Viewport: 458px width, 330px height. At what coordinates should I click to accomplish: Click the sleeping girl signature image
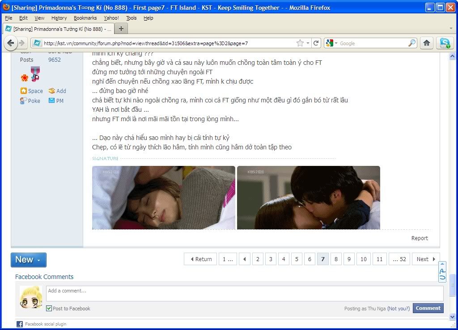pos(164,198)
